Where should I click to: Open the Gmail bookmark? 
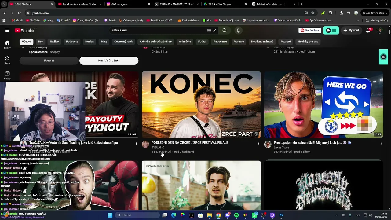pos(17,20)
